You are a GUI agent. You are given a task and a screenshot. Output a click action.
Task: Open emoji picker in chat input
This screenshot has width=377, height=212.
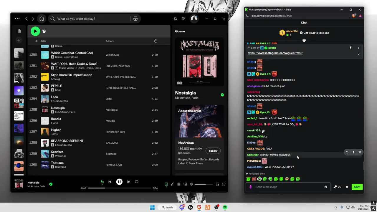click(326, 187)
